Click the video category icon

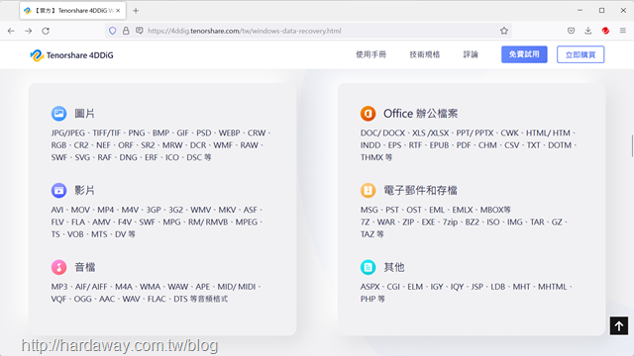click(58, 190)
